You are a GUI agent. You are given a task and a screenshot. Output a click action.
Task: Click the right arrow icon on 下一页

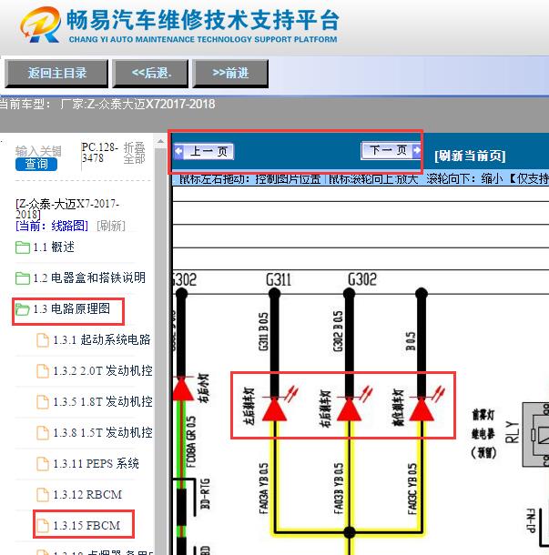click(417, 150)
